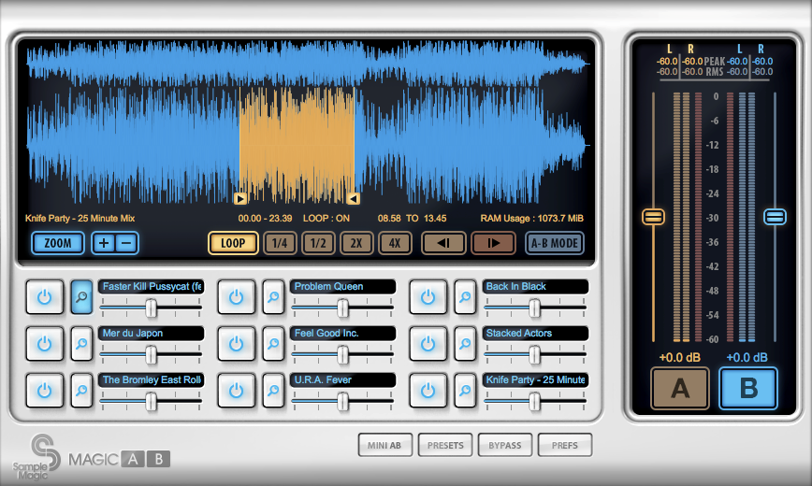Click the U.R.A. Fever track name field
Viewport: 812px width, 486px height.
[x=342, y=379]
